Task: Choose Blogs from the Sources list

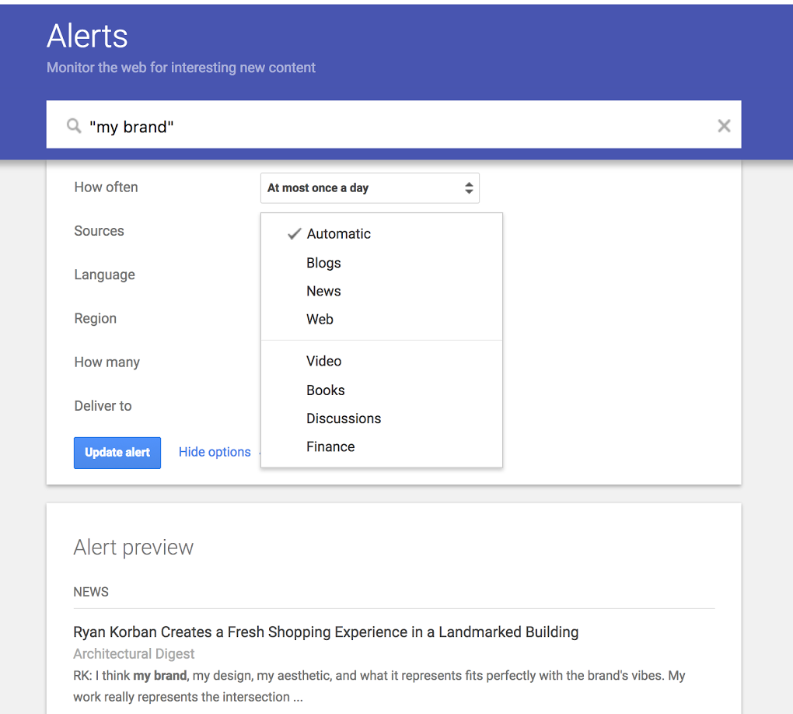Action: (381, 263)
